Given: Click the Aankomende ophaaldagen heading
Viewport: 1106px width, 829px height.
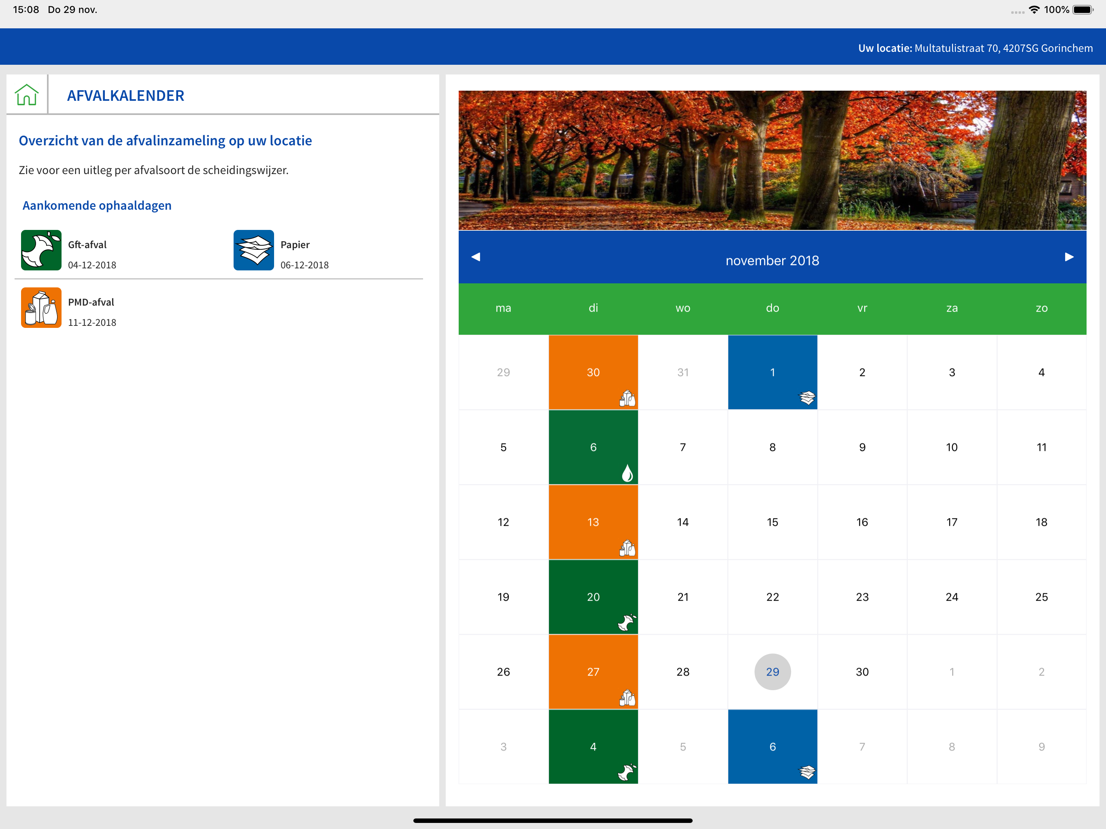Looking at the screenshot, I should 97,206.
